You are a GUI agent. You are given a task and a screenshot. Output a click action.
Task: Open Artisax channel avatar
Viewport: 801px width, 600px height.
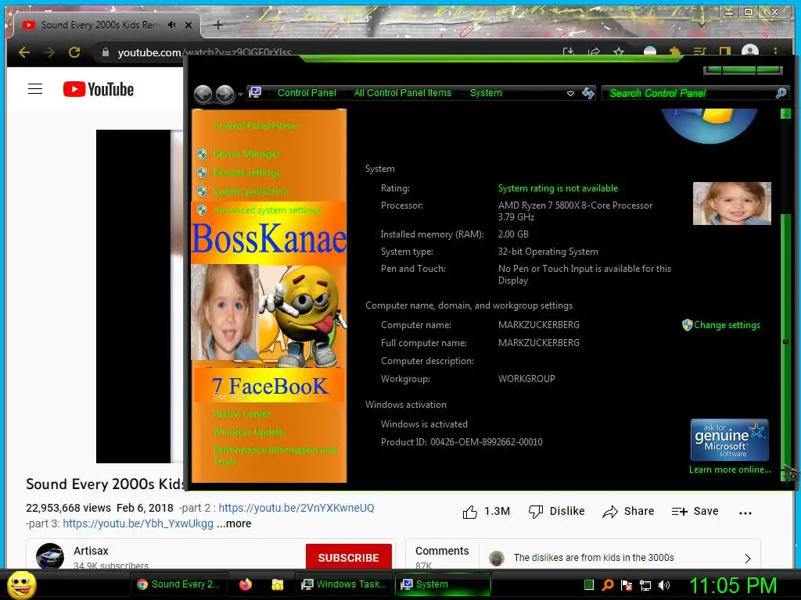50,556
